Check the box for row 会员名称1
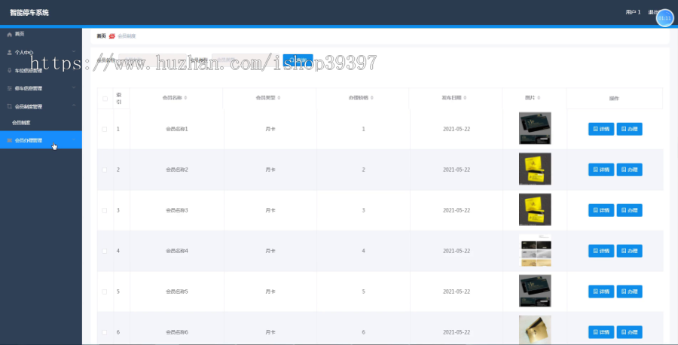This screenshot has height=345, width=678. (x=104, y=130)
